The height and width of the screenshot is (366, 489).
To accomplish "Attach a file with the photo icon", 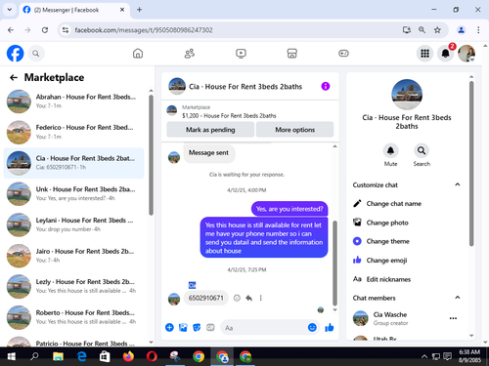I will [x=183, y=327].
